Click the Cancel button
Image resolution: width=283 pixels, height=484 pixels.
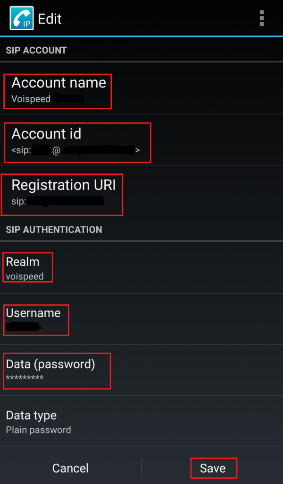(71, 468)
